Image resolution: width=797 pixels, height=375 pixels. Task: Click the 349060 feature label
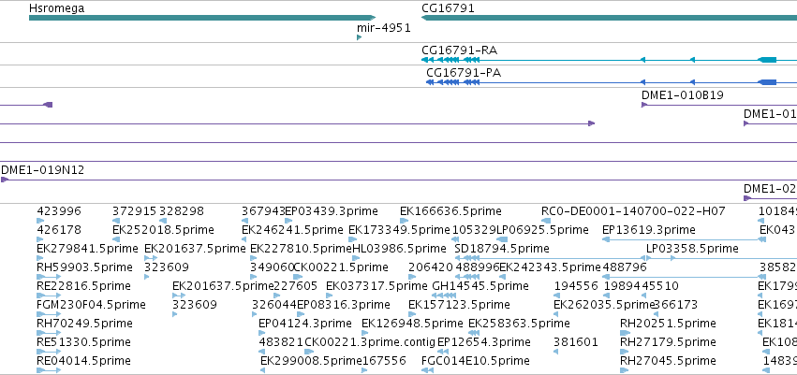(272, 267)
